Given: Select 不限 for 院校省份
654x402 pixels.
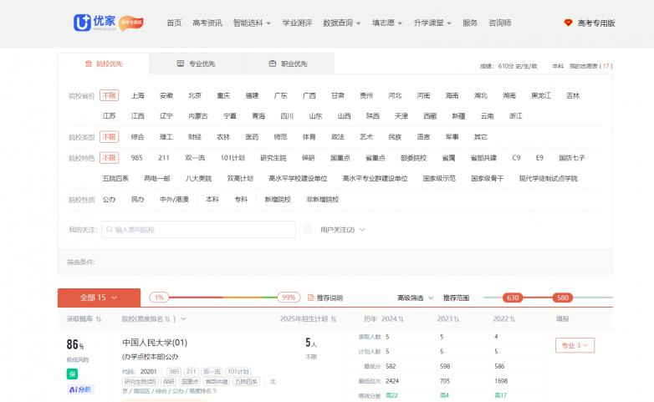Looking at the screenshot, I should point(109,95).
